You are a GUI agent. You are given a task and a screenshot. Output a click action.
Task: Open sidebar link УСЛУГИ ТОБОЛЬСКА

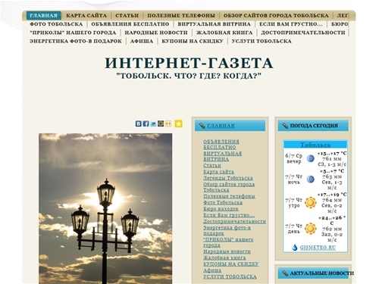[230, 276]
